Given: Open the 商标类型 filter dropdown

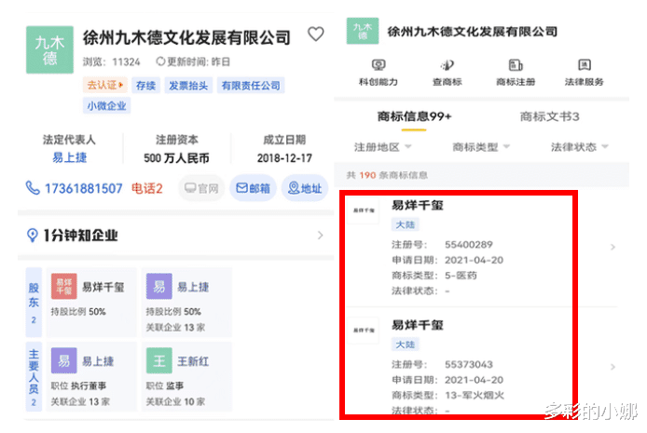Looking at the screenshot, I should (x=481, y=147).
